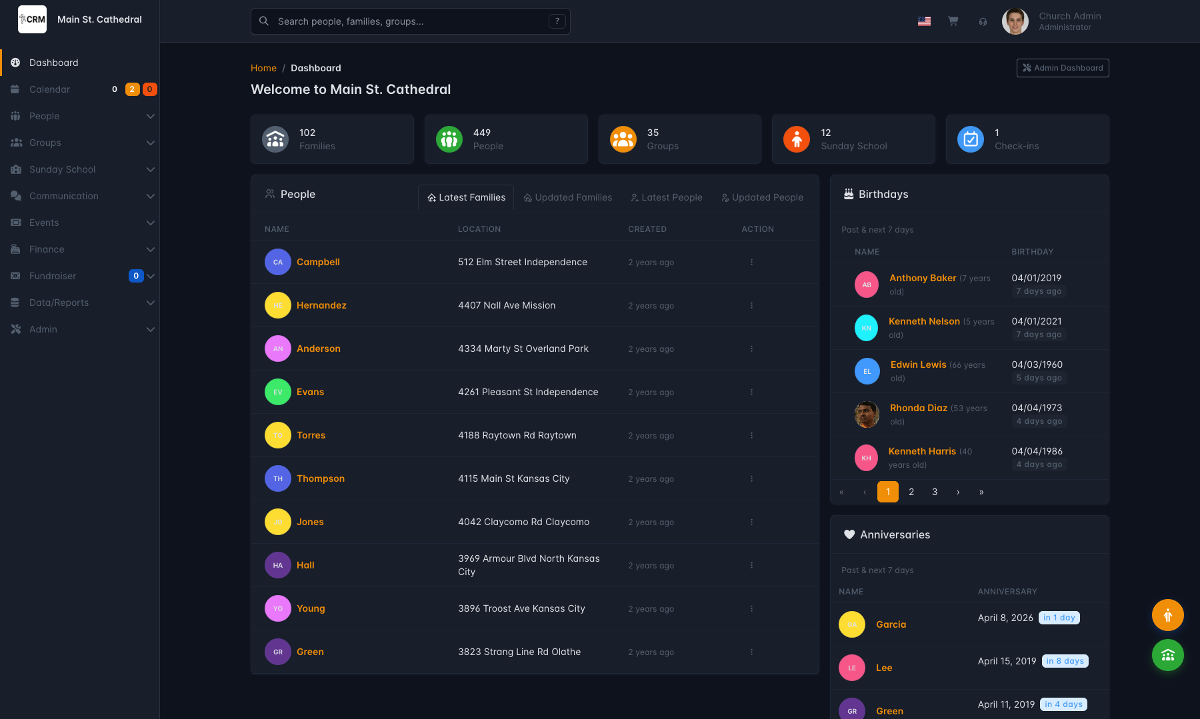Viewport: 1200px width, 719px height.
Task: Open Anthony Baker's birthday profile
Action: (923, 278)
